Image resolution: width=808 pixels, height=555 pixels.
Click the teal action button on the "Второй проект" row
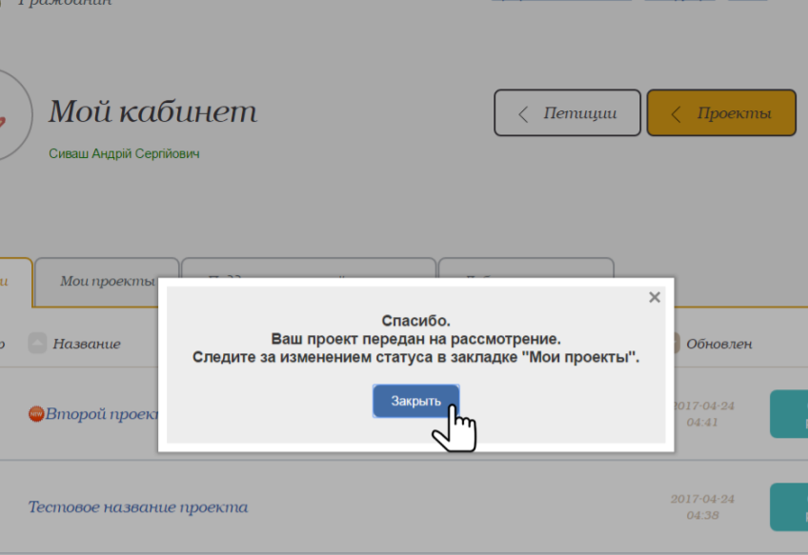(789, 414)
